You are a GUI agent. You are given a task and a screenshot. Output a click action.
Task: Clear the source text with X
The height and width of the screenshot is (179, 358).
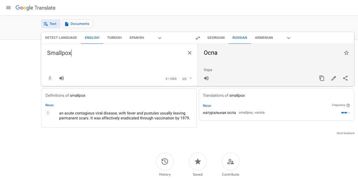[189, 53]
